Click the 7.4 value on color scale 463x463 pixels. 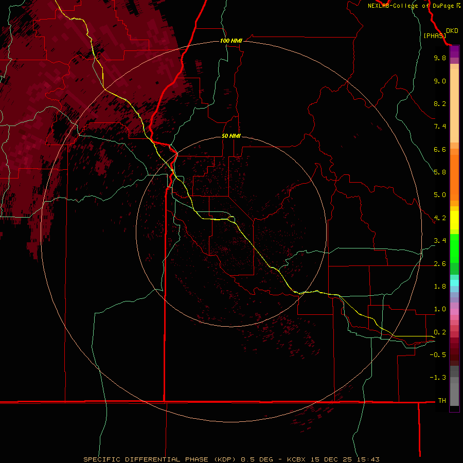click(440, 127)
